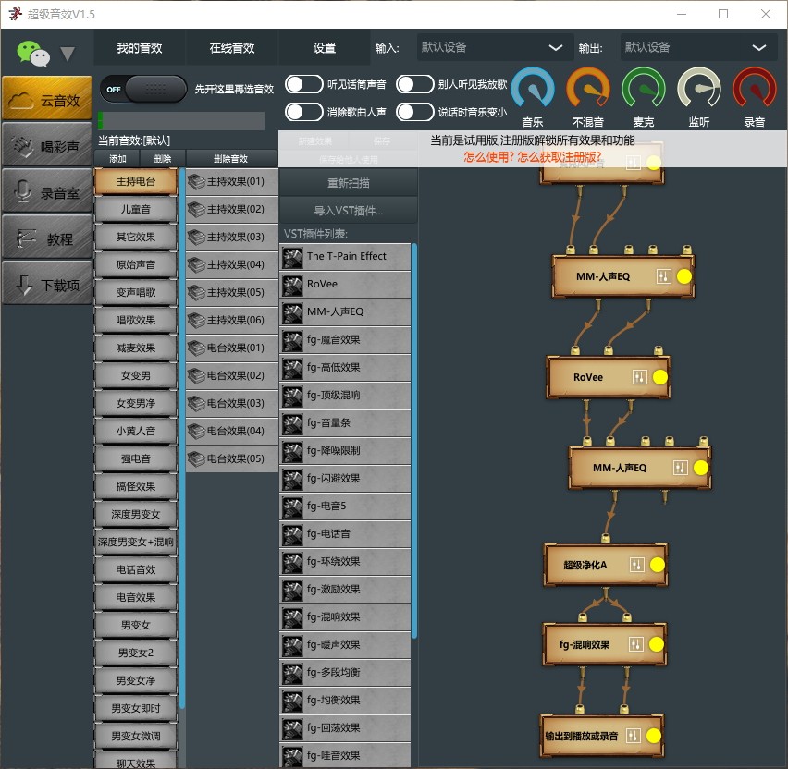Screen dimensions: 788x769
Task: Choose fg-电话音 plugin
Action: point(345,533)
